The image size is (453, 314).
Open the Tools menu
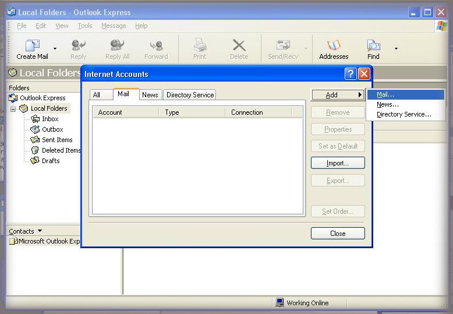tap(84, 26)
